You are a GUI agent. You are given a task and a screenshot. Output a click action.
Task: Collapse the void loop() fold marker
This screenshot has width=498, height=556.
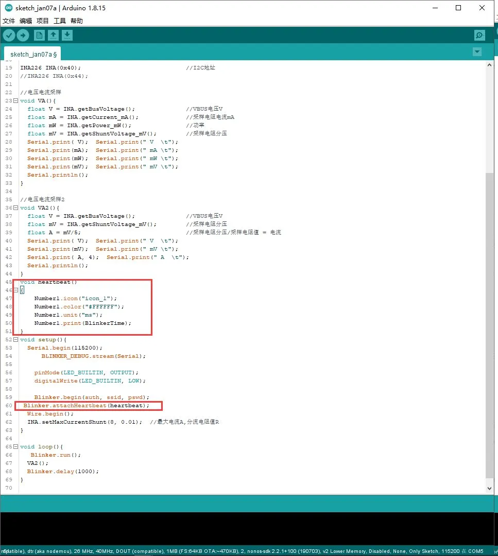tap(16, 447)
